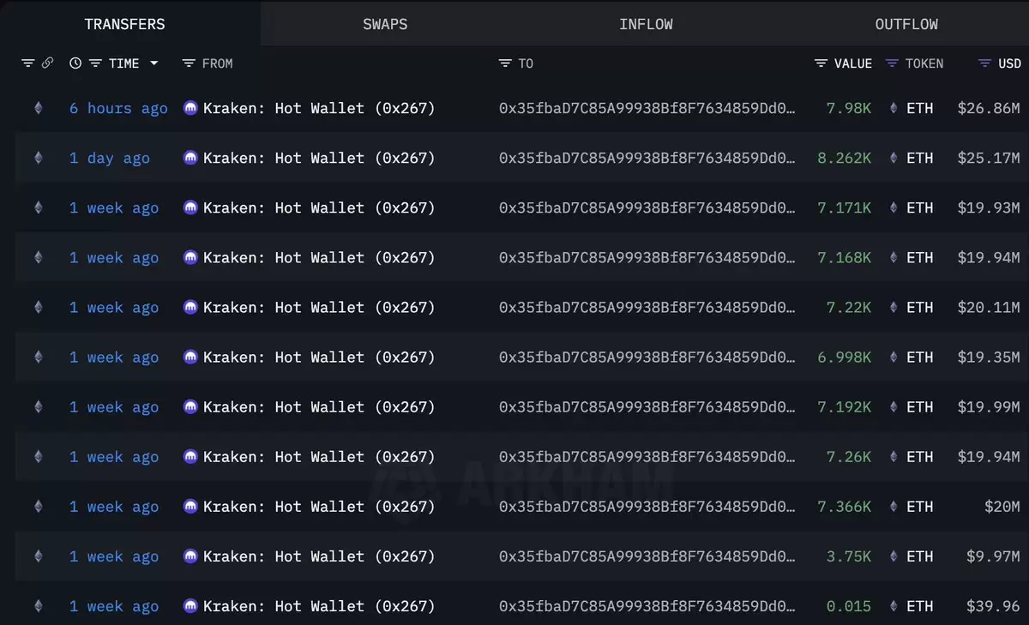The height and width of the screenshot is (625, 1029).
Task: Switch to the TRANSFERS tab
Action: coord(124,24)
